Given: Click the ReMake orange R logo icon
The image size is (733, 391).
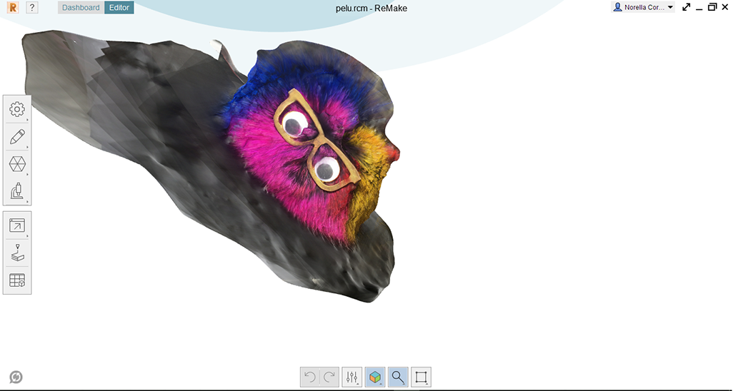Looking at the screenshot, I should [x=13, y=7].
